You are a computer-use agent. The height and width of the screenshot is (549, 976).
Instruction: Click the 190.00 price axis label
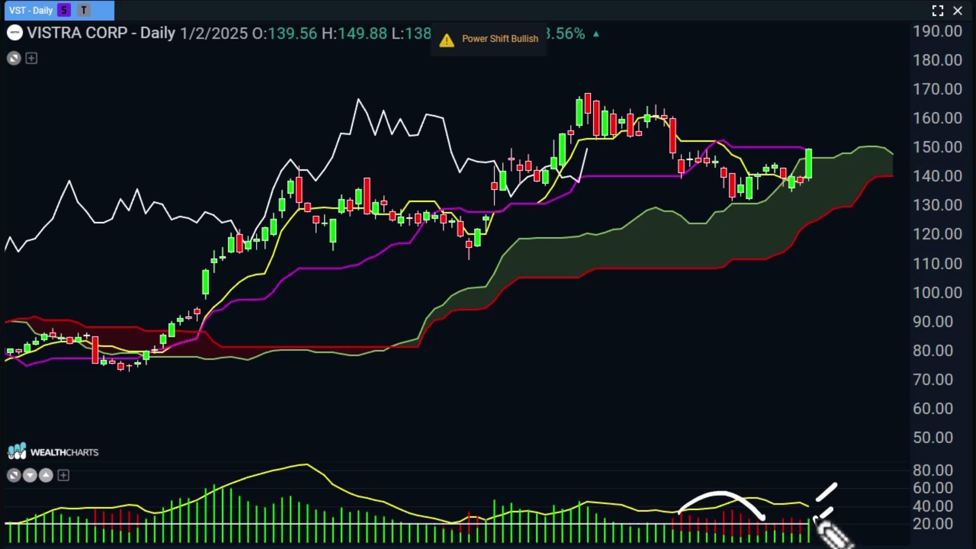tap(937, 32)
